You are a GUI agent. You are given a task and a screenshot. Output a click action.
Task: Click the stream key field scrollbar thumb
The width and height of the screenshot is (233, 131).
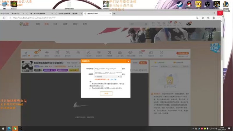[99, 77]
